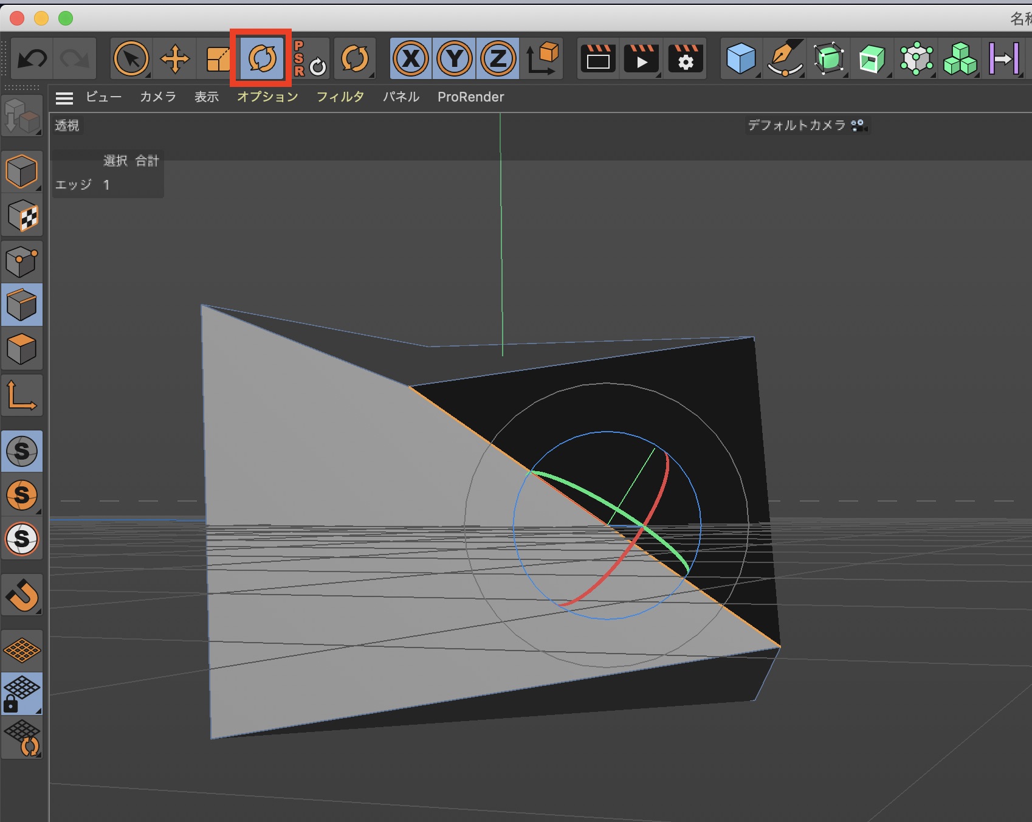Open Edit Render Settings clapperboard
This screenshot has height=822, width=1032.
point(686,59)
